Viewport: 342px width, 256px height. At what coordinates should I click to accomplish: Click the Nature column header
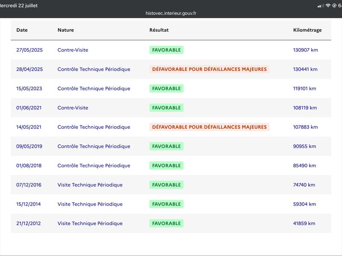pos(66,30)
